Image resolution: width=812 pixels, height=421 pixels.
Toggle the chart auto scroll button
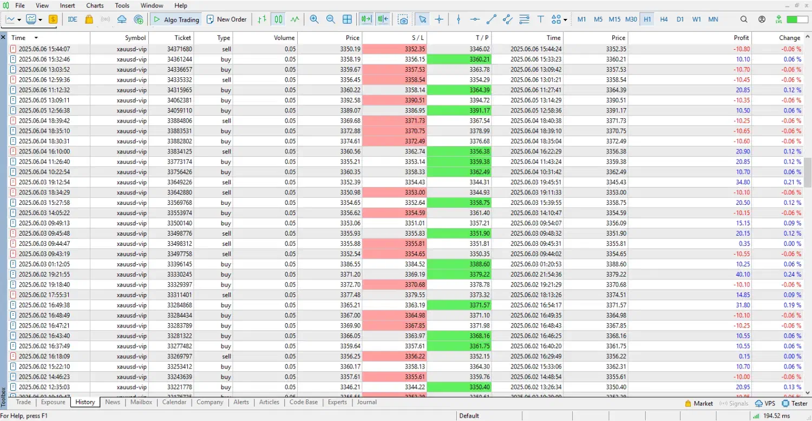366,19
